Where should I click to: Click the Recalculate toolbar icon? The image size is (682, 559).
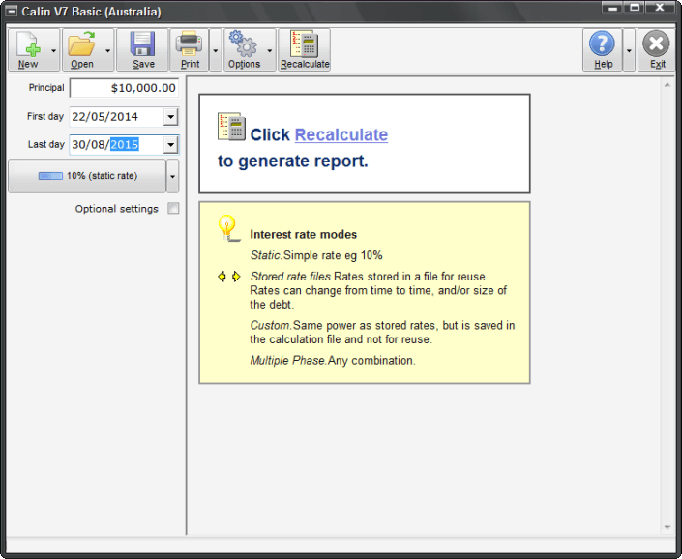click(x=305, y=44)
